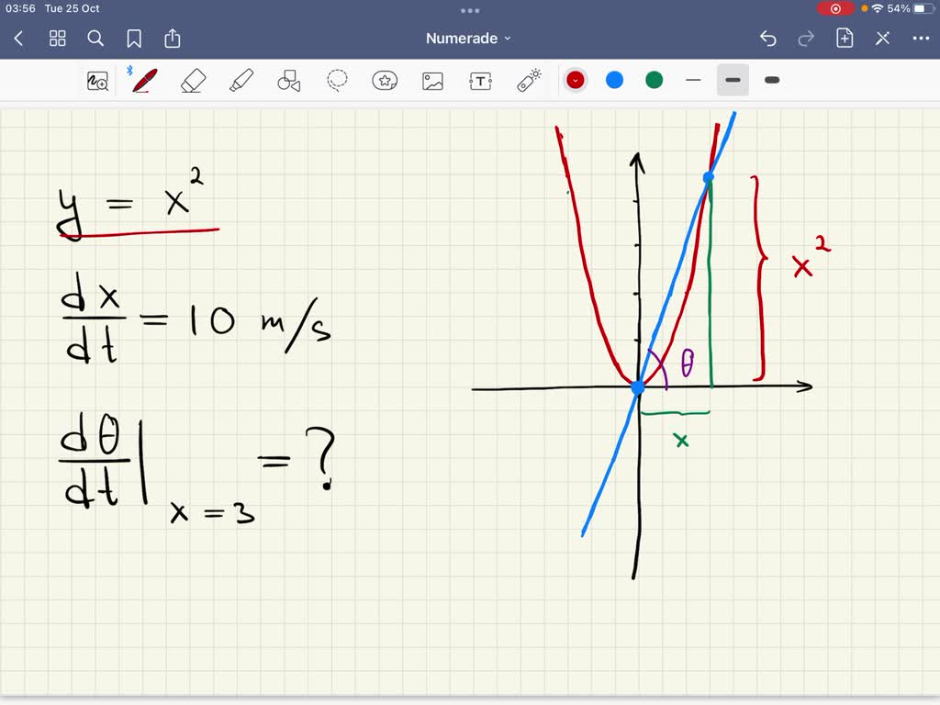
Task: Expand the Numerade document title dropdown
Action: [x=469, y=39]
